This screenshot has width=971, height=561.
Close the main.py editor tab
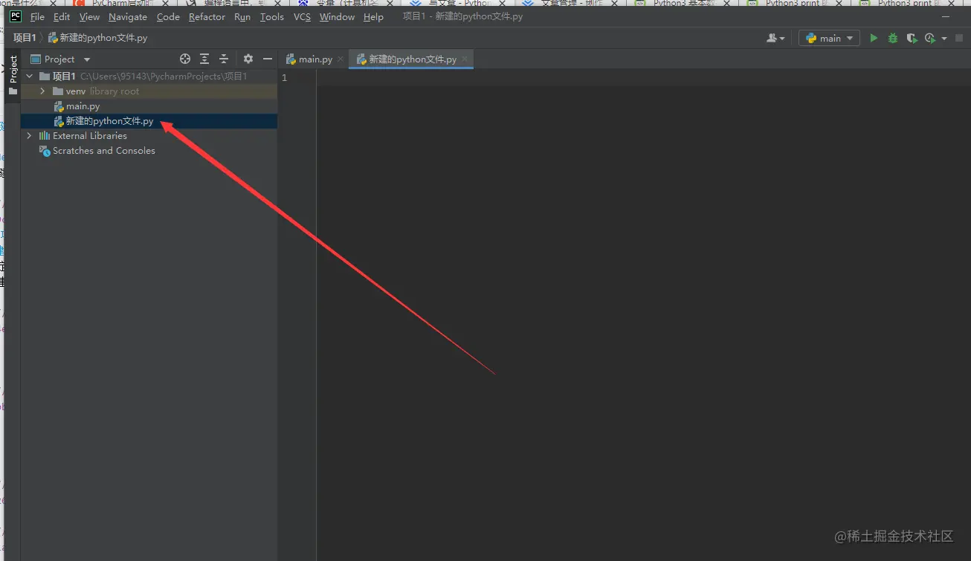pos(341,59)
